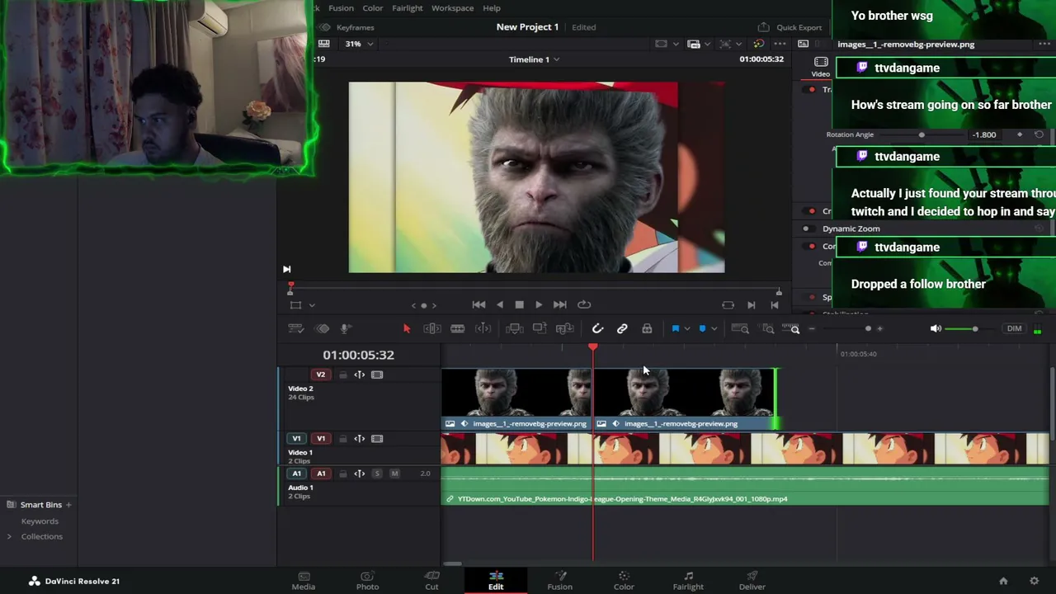Click the blue flag icon
Viewport: 1056px width, 594px height.
click(x=675, y=328)
